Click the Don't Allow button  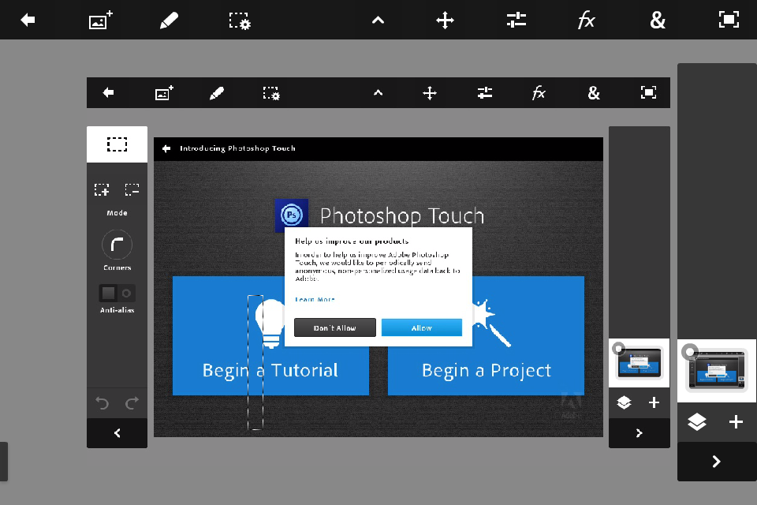pos(334,327)
